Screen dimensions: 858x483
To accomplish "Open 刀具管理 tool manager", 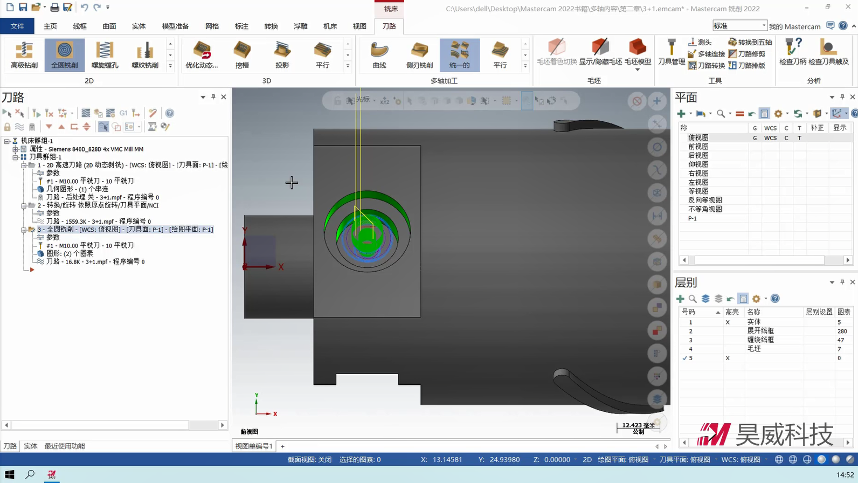I will (x=672, y=53).
